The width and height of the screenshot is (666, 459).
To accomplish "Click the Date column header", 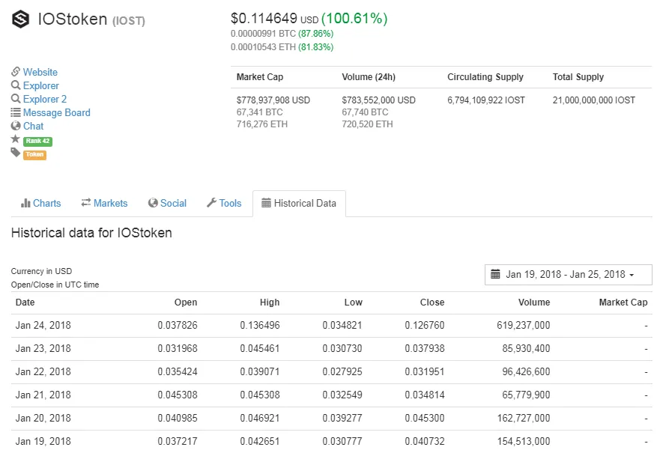I will (x=25, y=303).
